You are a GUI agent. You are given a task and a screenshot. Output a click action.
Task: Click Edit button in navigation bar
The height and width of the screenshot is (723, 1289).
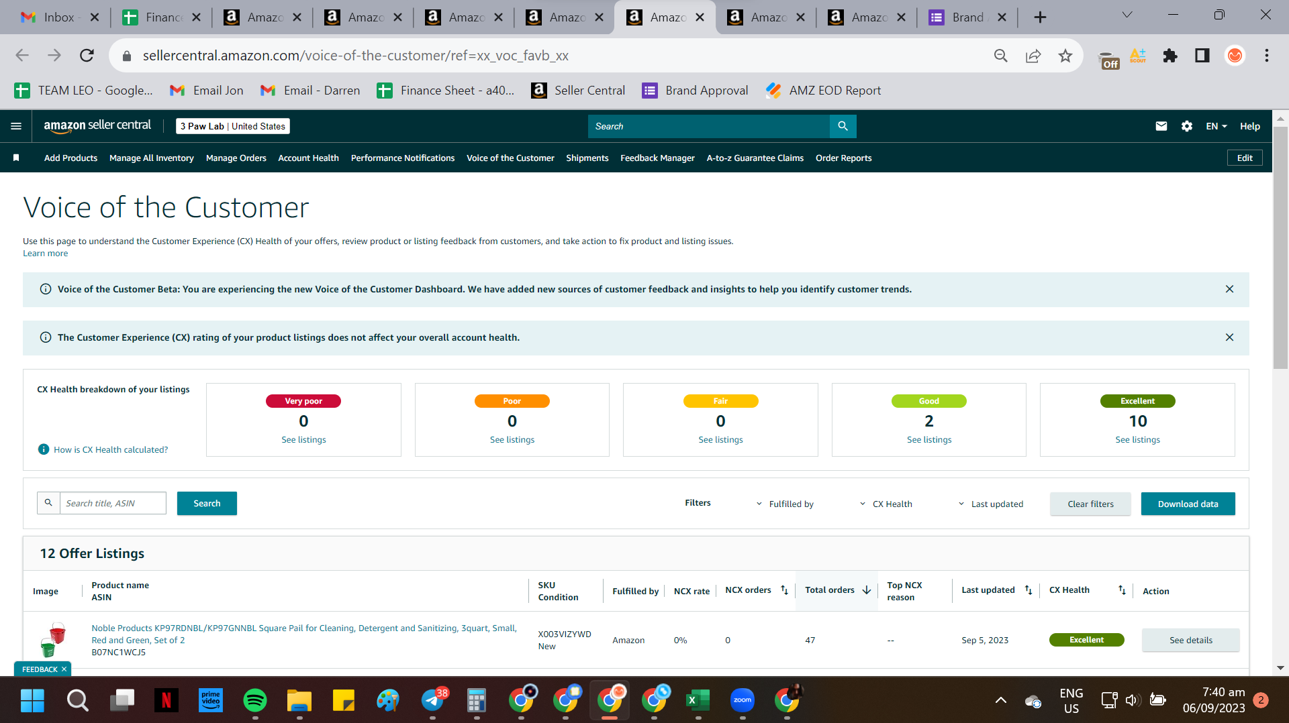(x=1245, y=158)
